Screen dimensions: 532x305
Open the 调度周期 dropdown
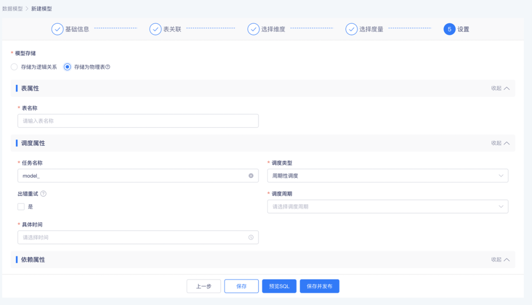click(387, 207)
